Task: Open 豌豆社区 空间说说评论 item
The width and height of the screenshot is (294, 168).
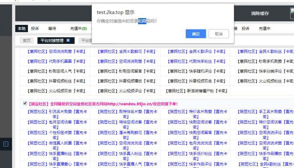Action: coord(265,135)
